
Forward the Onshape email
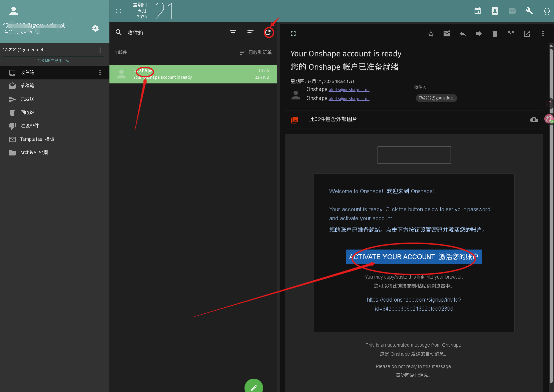pos(479,34)
